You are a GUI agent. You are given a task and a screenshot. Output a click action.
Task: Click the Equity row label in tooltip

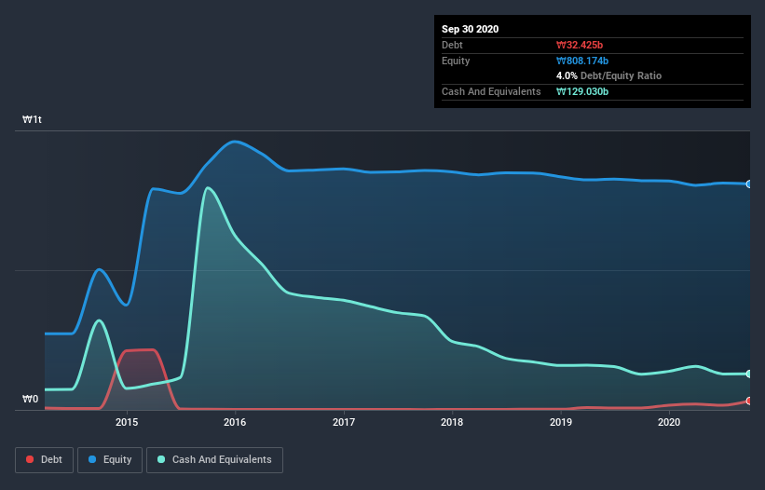point(456,61)
